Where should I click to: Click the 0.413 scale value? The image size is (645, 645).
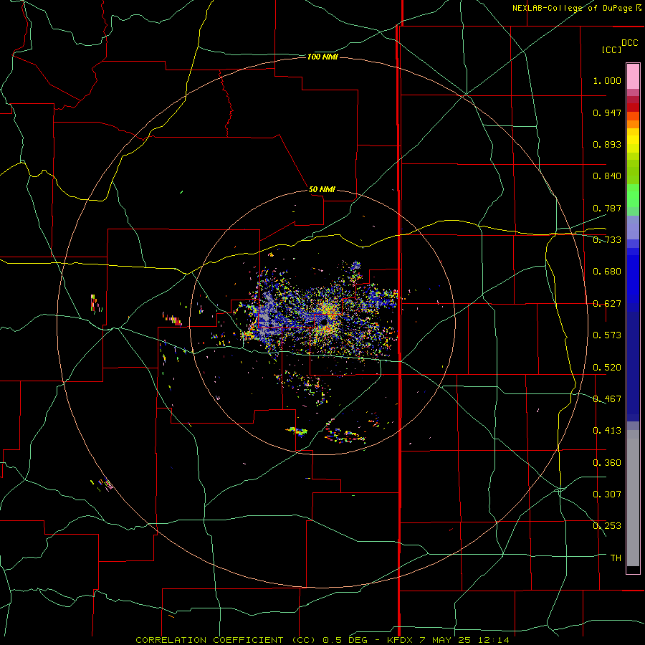(607, 431)
